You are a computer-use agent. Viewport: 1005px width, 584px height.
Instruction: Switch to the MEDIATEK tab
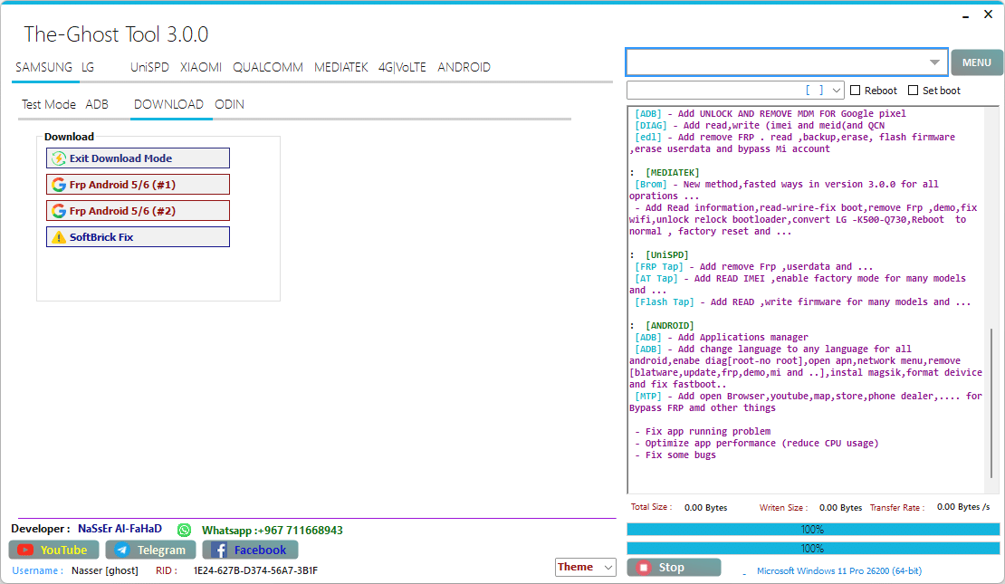pos(341,67)
